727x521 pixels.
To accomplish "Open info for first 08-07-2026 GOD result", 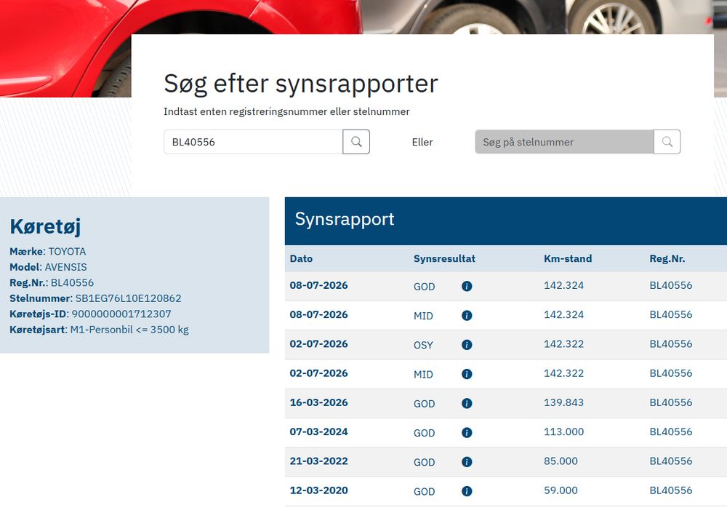I will [x=467, y=286].
